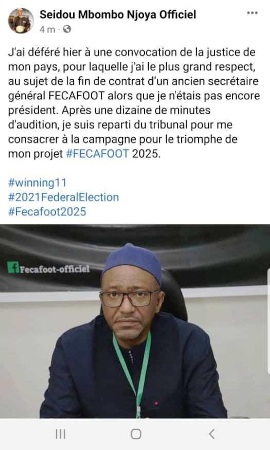This screenshot has height=450, width=270.
Task: Open the three-dot post options menu
Action: click(x=252, y=13)
